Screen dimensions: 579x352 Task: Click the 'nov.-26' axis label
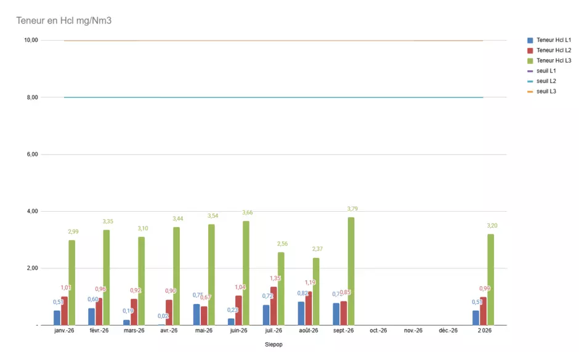[413, 330]
